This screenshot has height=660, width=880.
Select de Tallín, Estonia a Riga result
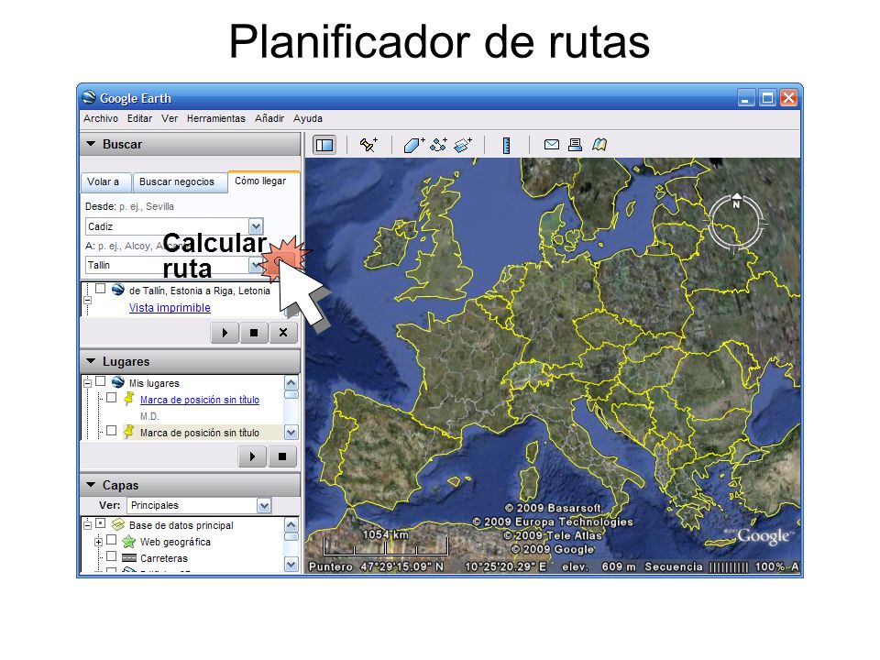(200, 291)
